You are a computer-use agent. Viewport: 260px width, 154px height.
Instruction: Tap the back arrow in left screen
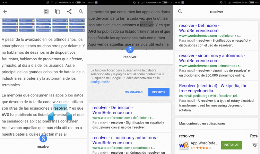[x=6, y=11]
